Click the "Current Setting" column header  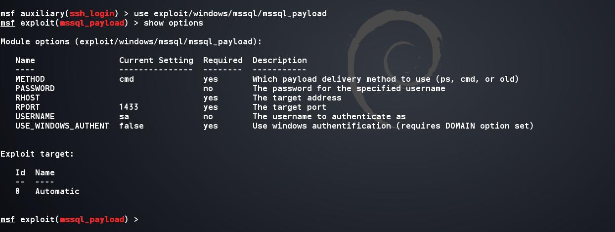point(156,61)
